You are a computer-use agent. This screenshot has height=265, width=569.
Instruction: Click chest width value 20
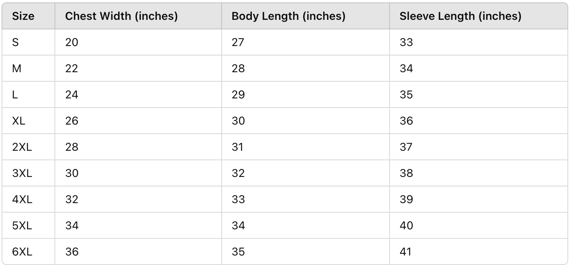point(72,42)
